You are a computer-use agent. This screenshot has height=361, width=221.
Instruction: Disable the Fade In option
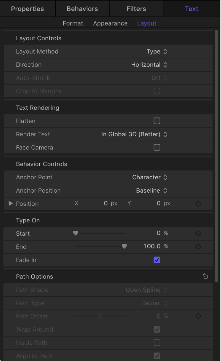157,260
